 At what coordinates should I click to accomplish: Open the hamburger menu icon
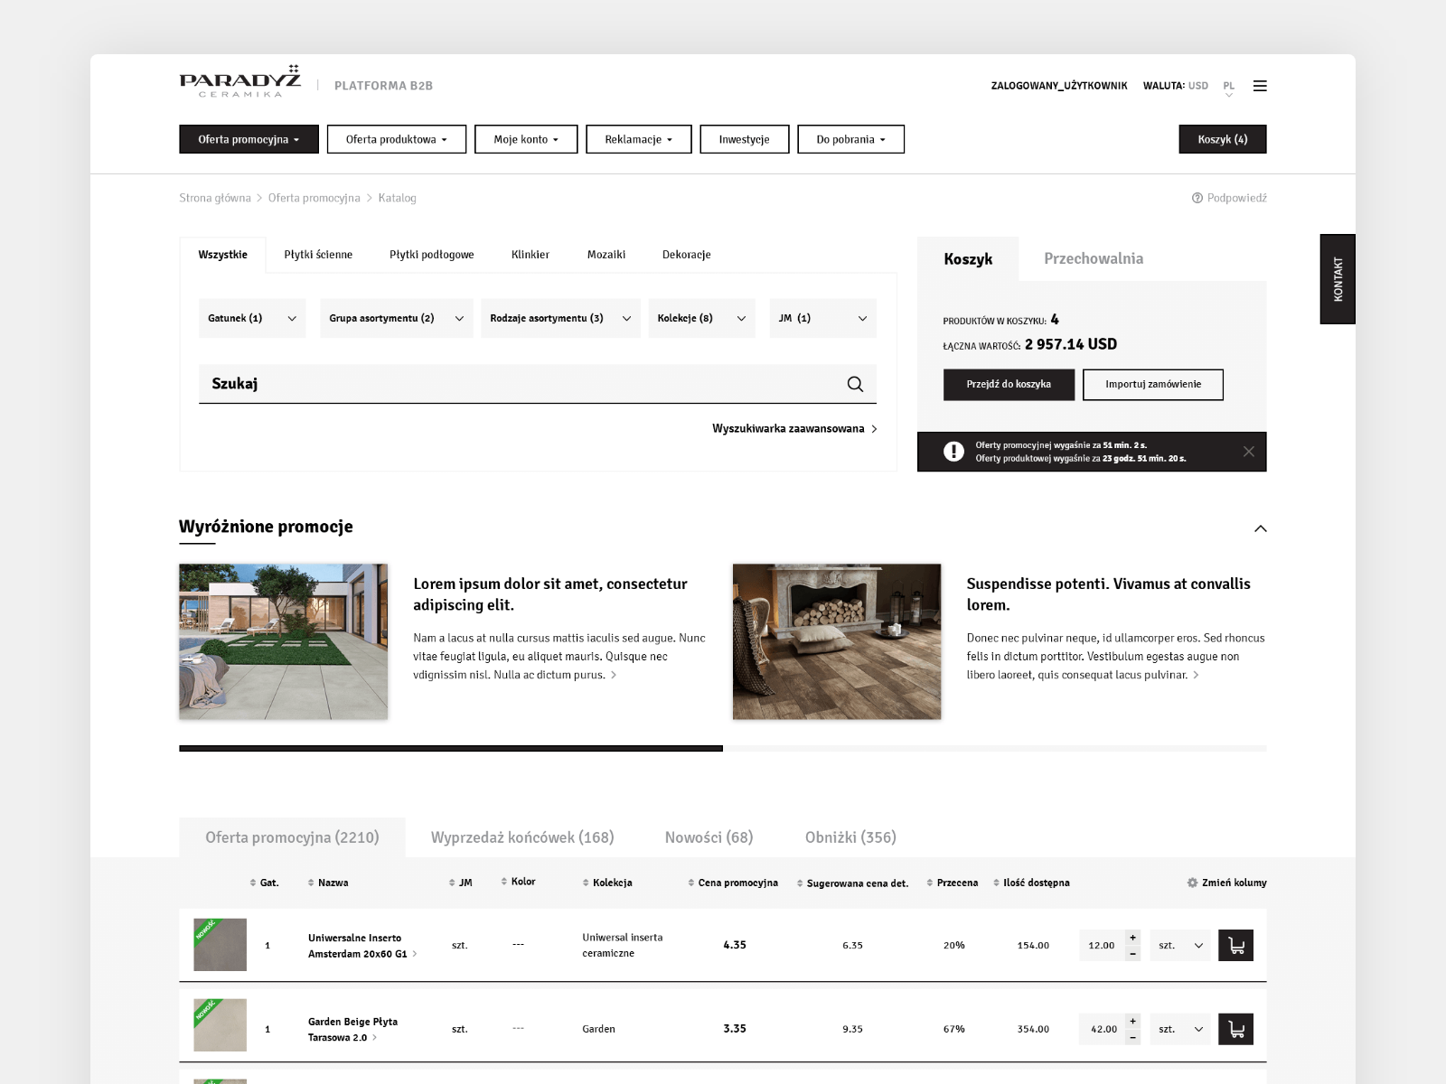pyautogui.click(x=1260, y=86)
